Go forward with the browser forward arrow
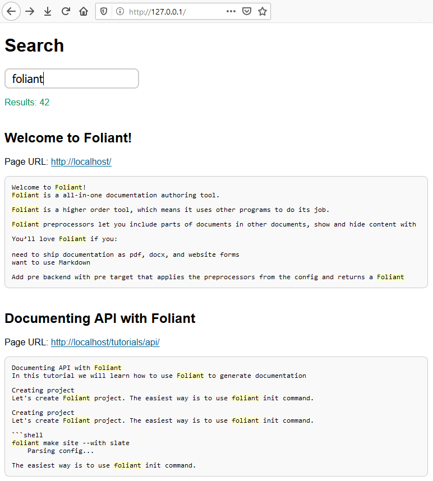 click(x=30, y=12)
